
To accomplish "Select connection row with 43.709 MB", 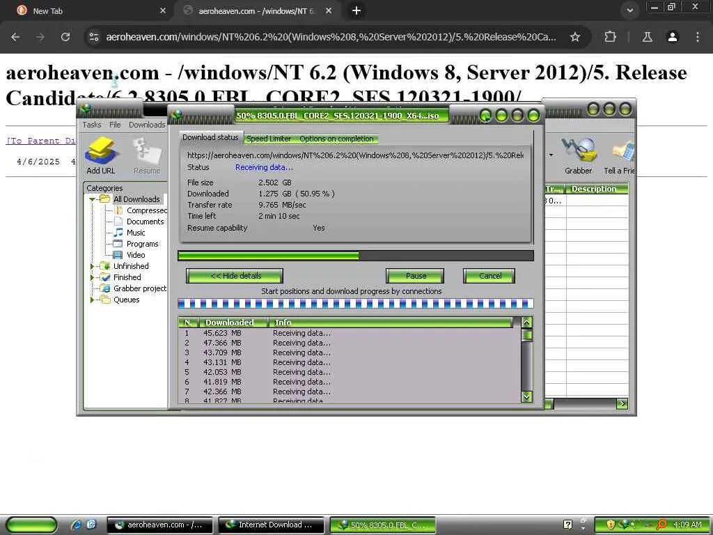I will click(350, 352).
